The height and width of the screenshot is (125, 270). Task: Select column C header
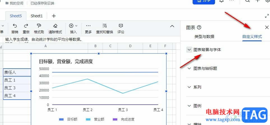point(110,46)
